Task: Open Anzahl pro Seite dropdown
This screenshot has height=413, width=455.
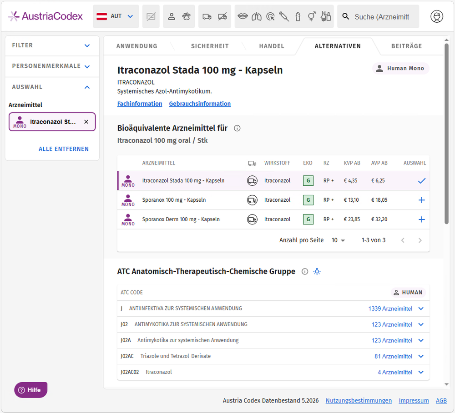Action: 338,240
